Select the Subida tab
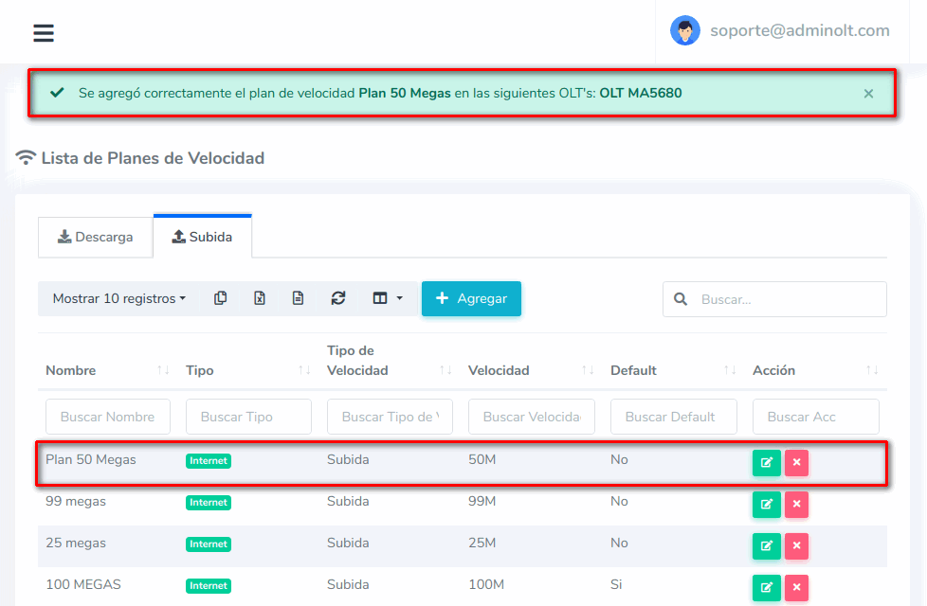The image size is (927, 606). 202,237
